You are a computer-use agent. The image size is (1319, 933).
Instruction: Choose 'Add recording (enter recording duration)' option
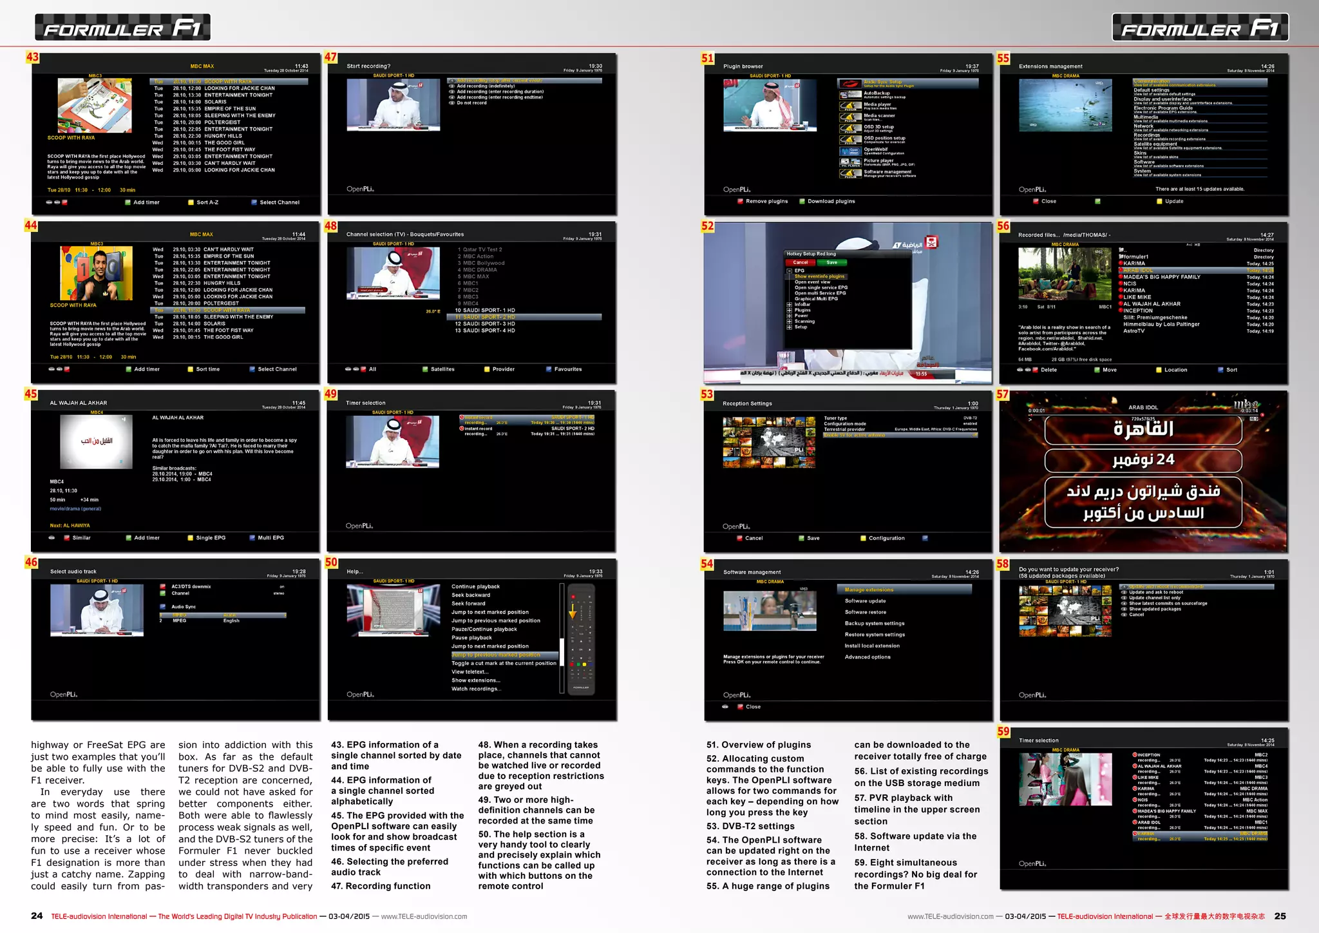tap(496, 91)
